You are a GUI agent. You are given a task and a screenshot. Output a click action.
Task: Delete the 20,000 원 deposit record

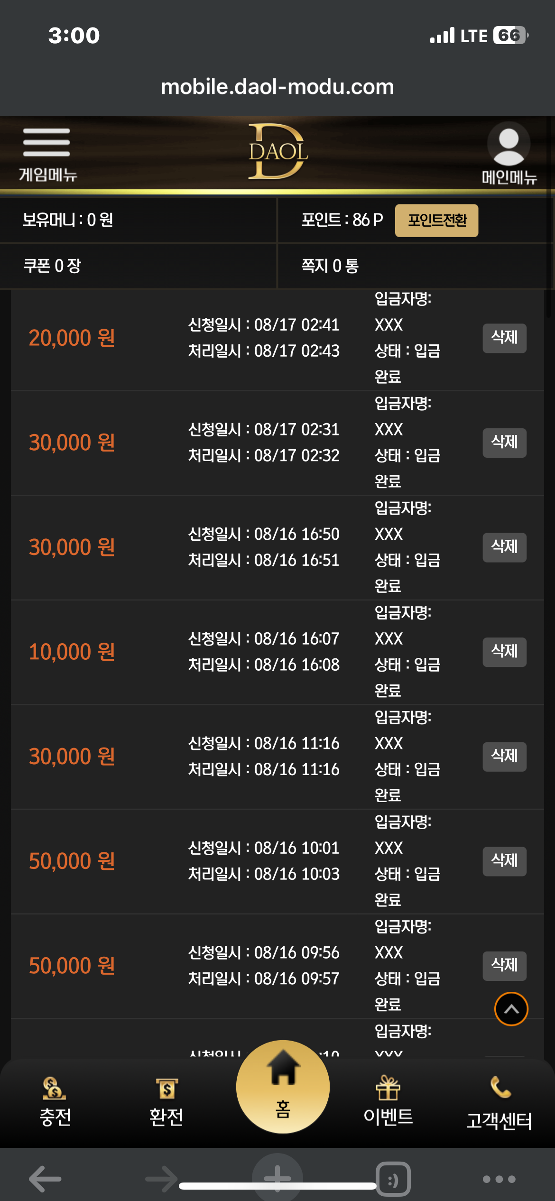504,338
